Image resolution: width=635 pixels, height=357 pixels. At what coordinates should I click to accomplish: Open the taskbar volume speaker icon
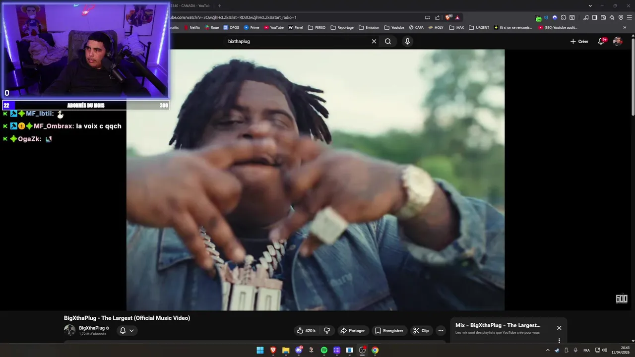click(604, 350)
